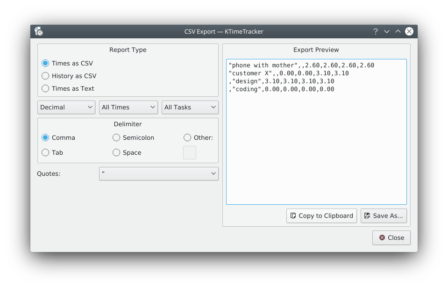Click the KTimeTracker app icon in title bar
The height and width of the screenshot is (288, 448).
pyautogui.click(x=39, y=31)
